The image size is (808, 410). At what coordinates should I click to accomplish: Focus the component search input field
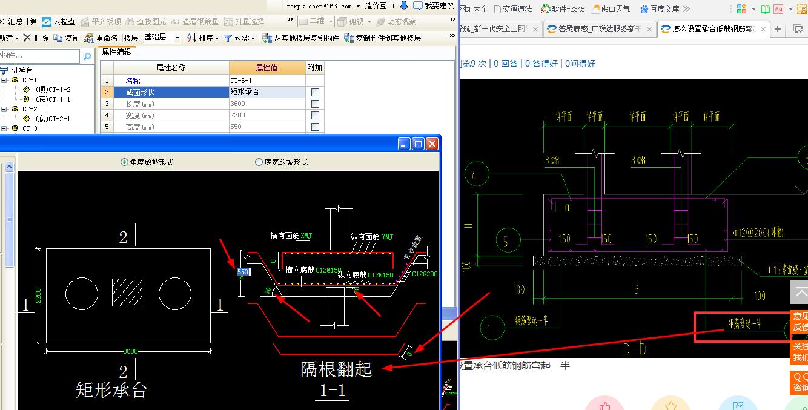[x=40, y=56]
